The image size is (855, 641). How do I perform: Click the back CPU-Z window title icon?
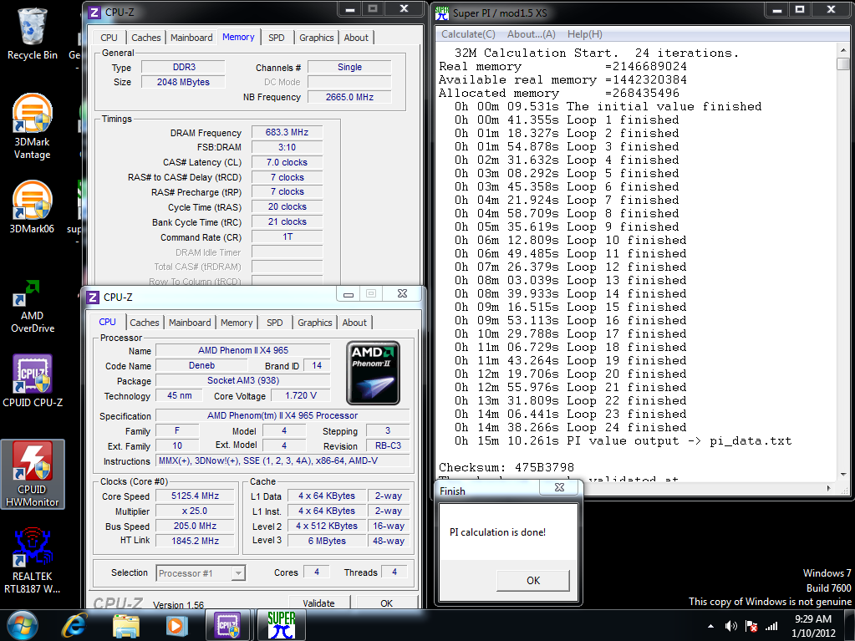click(95, 12)
